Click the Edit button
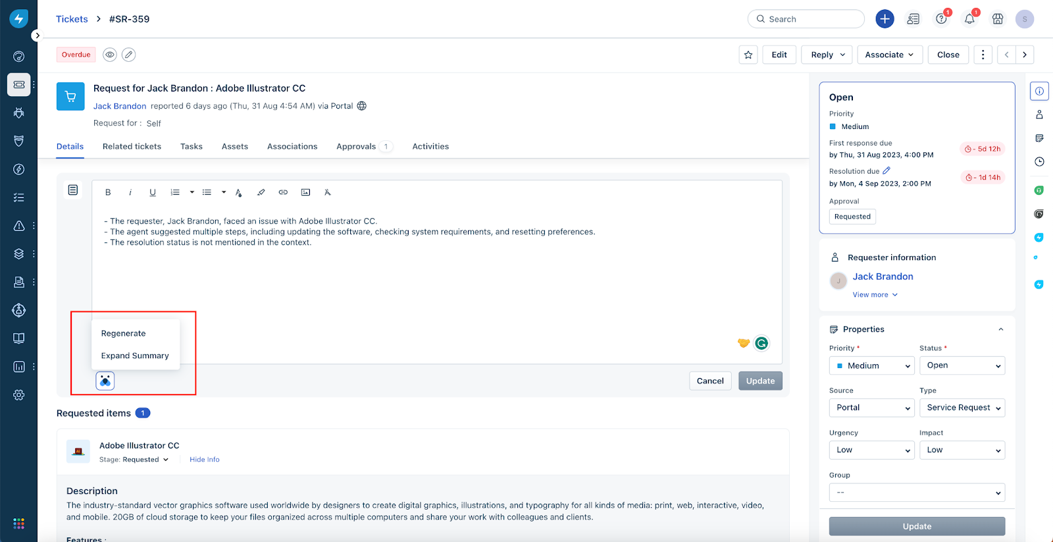 (x=779, y=55)
